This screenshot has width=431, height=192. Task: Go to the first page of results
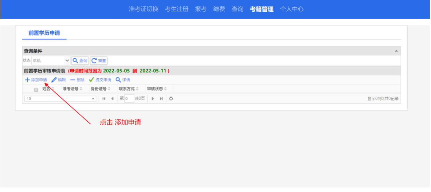104,99
